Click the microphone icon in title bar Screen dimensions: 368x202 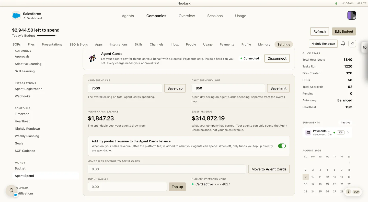[336, 3]
